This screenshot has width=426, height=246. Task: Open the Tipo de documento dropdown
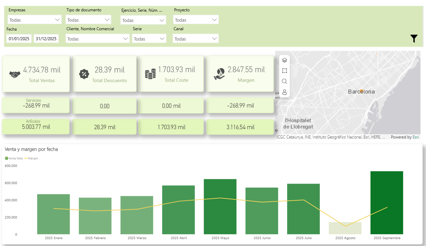88,20
